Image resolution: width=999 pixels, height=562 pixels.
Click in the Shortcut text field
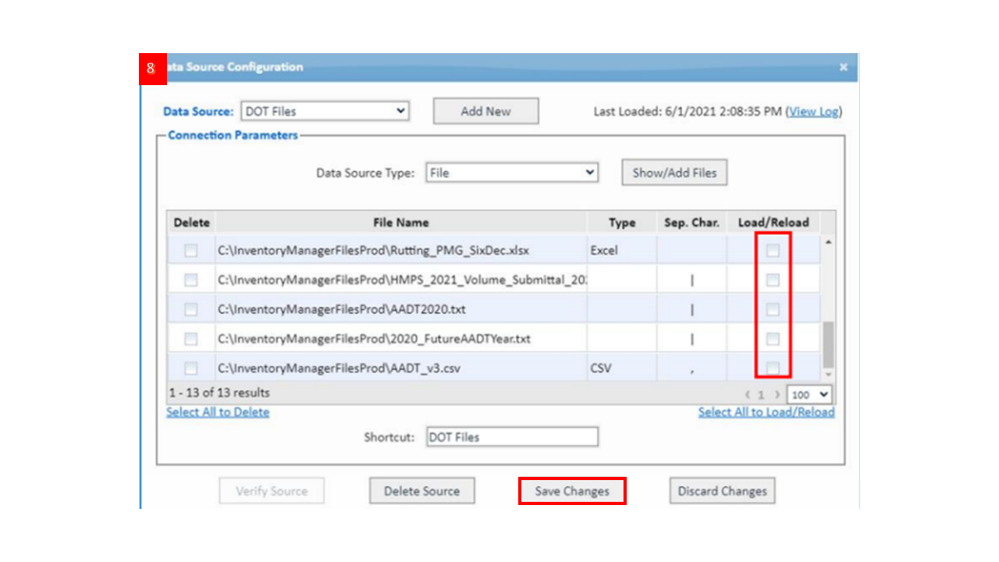pos(512,437)
